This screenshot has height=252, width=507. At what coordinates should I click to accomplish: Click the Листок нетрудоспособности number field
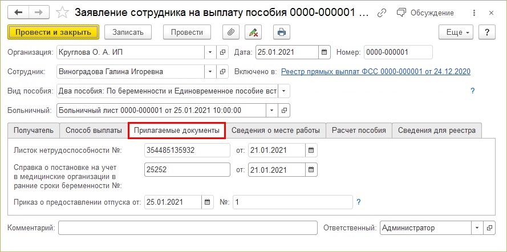point(187,151)
